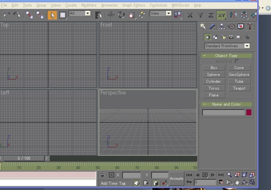
Task: Select the Helpers category icon
Action: [239, 37]
